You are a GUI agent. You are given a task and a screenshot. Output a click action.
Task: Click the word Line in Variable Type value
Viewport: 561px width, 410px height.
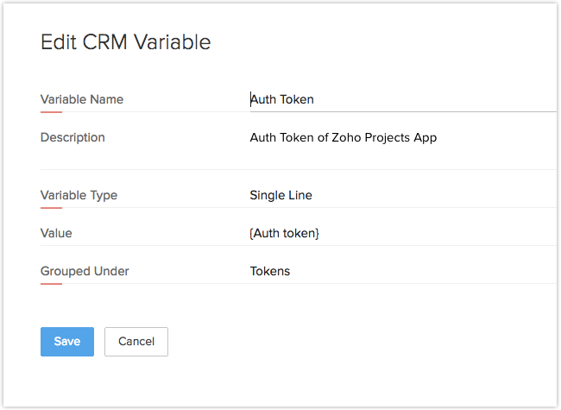(300, 195)
